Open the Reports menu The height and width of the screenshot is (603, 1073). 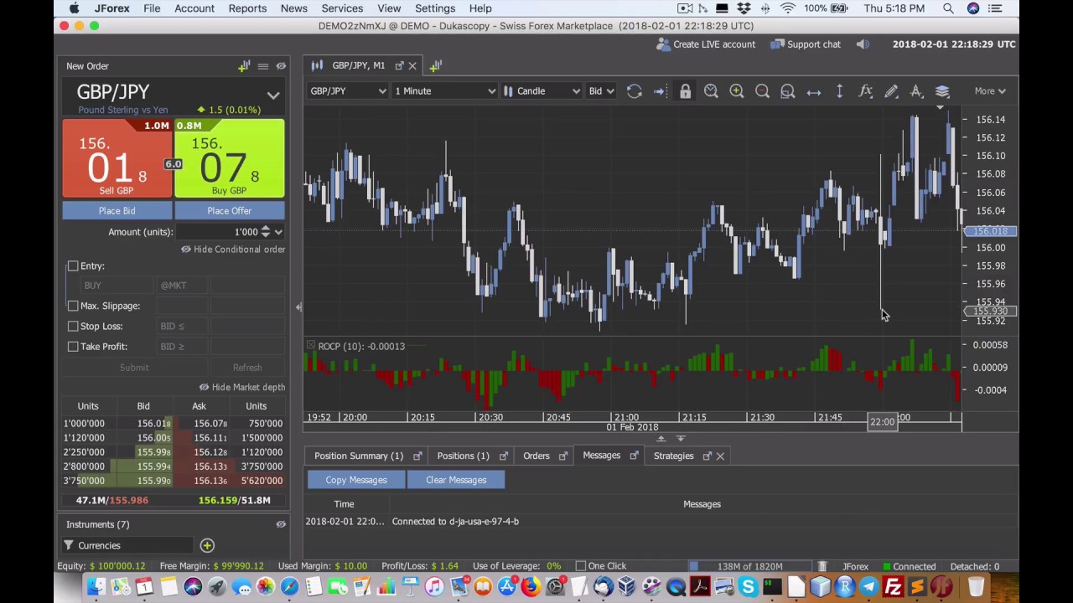click(x=247, y=8)
